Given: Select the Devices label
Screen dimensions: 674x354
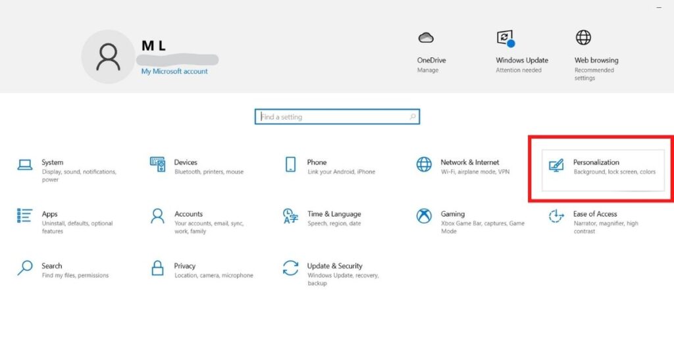Looking at the screenshot, I should (186, 163).
